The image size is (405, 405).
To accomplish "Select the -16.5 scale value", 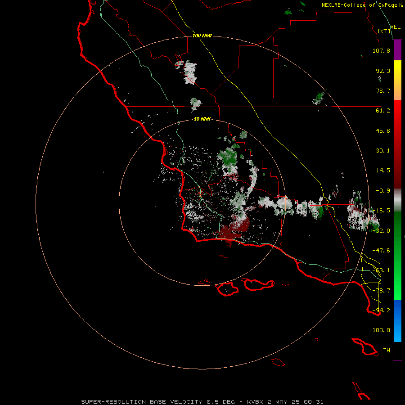I will pyautogui.click(x=381, y=211).
